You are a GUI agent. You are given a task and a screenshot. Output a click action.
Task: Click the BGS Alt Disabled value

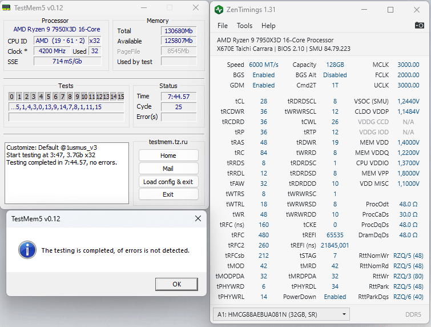tap(335, 75)
